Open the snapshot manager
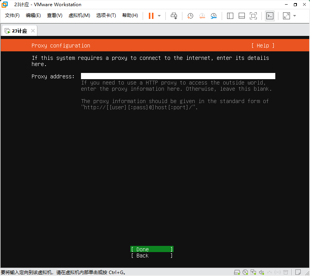This screenshot has width=310, height=276. (x=214, y=16)
